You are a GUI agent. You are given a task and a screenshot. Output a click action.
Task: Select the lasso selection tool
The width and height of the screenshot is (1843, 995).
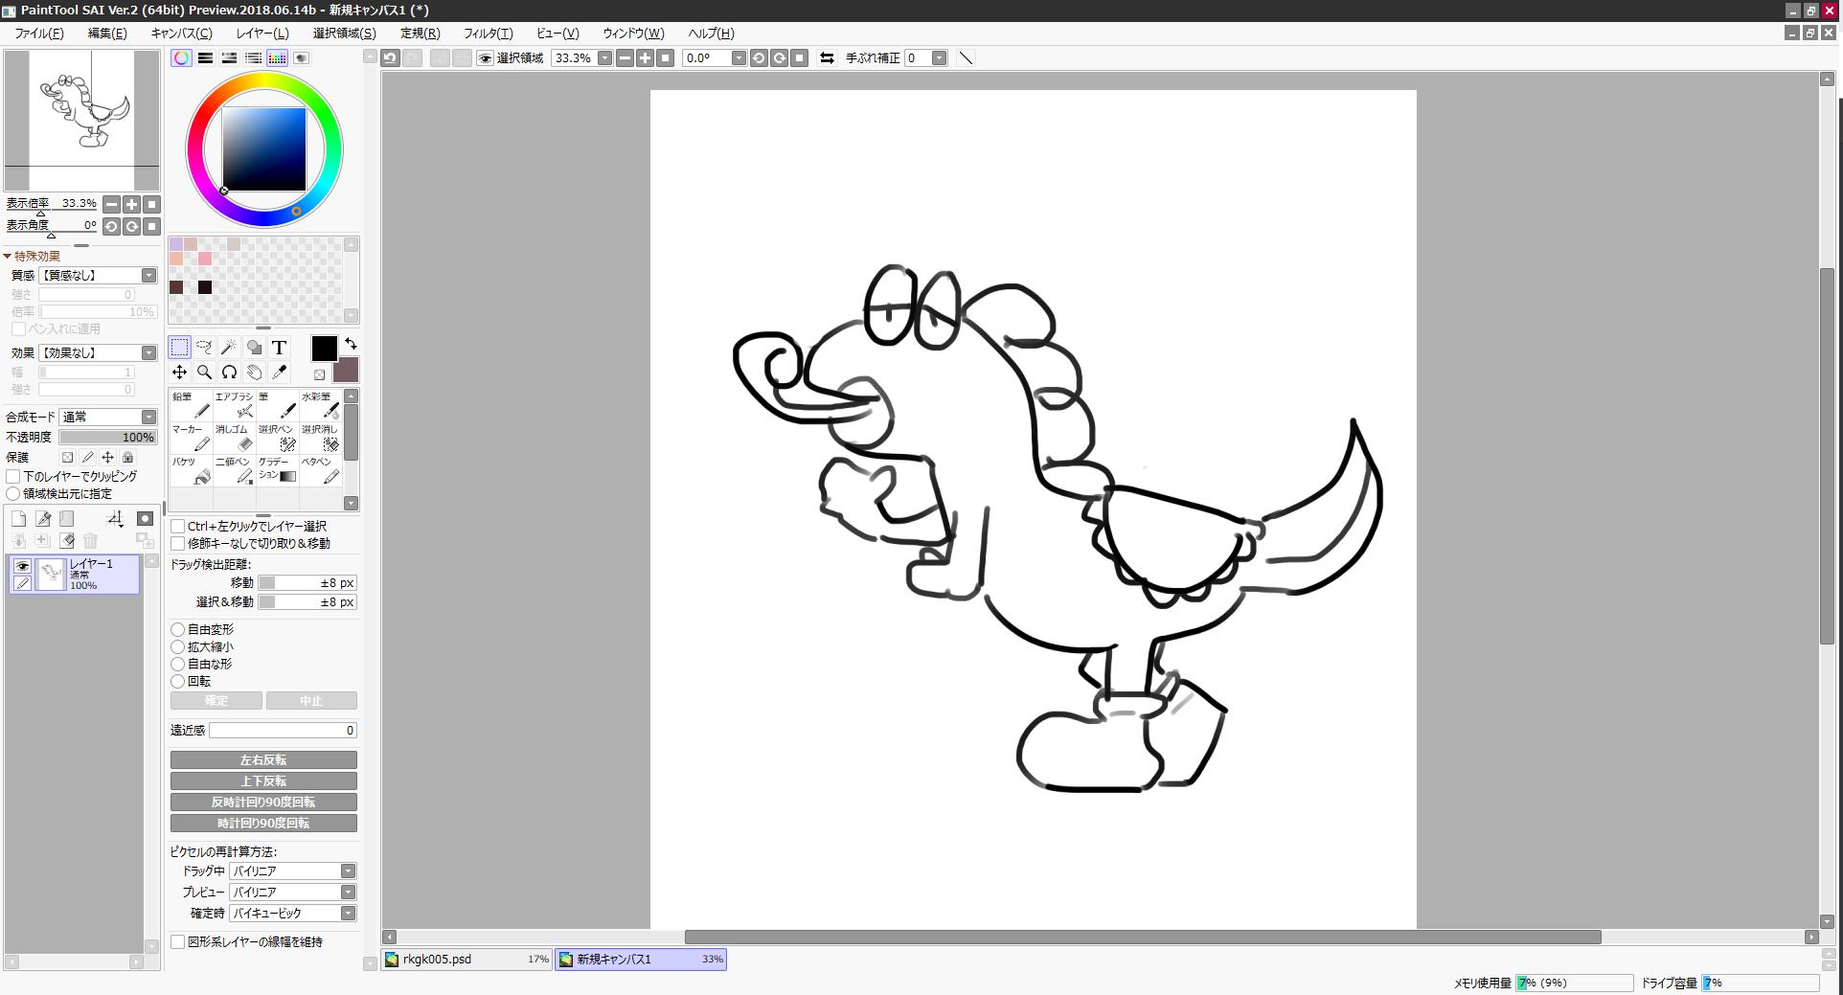pos(204,347)
